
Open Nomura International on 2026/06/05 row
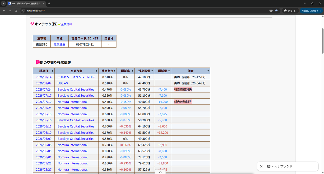click(x=73, y=151)
